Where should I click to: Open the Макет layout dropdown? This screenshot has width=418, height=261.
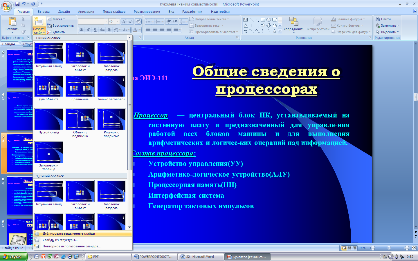pos(56,19)
